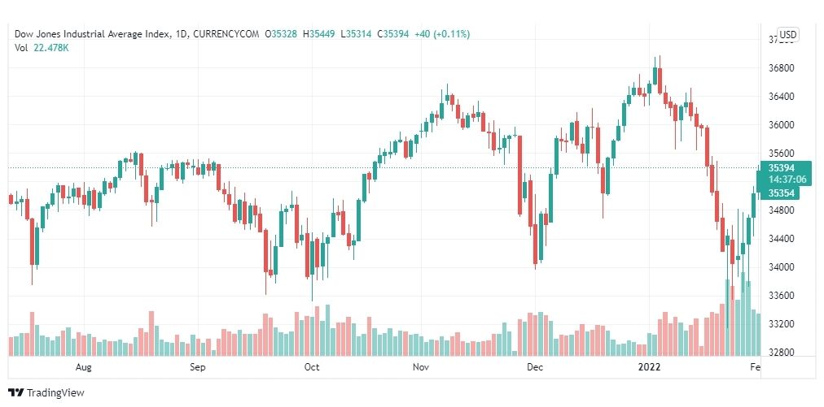The height and width of the screenshot is (407, 824).
Task: Click the USD currency label button
Action: 787,35
